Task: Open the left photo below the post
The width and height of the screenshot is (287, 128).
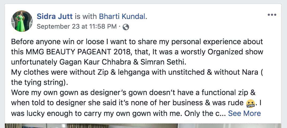Action: point(91,126)
